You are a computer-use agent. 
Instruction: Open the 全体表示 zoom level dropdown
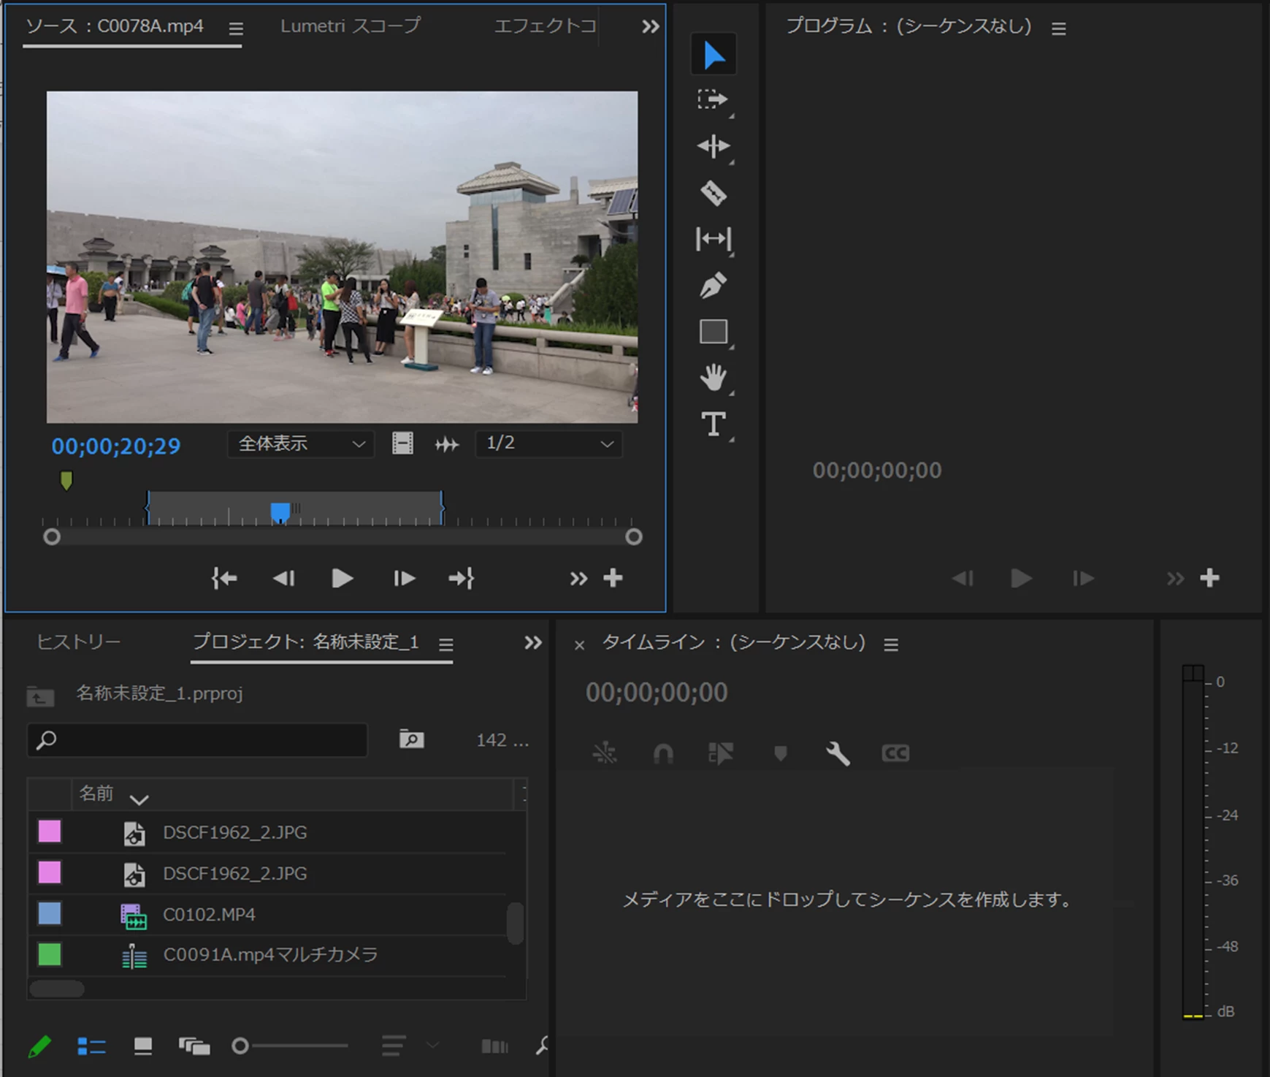[301, 444]
